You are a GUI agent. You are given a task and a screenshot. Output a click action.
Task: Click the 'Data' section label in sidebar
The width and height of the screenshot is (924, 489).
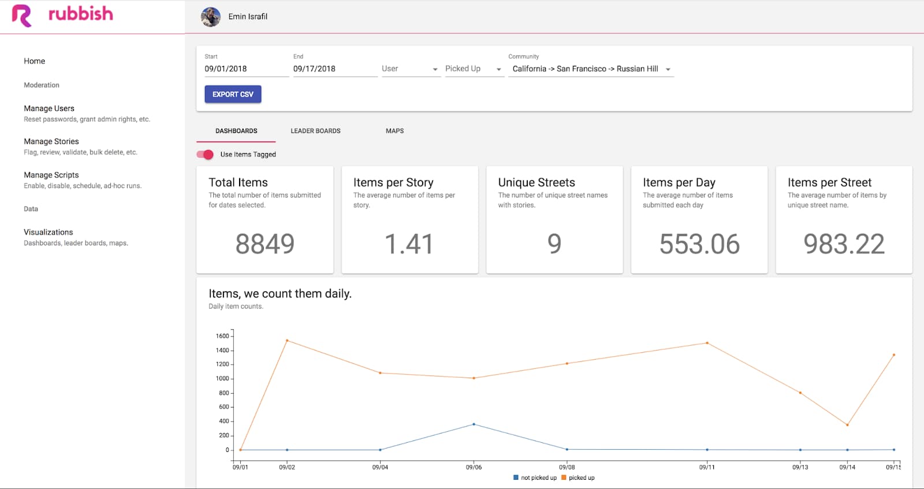(31, 209)
